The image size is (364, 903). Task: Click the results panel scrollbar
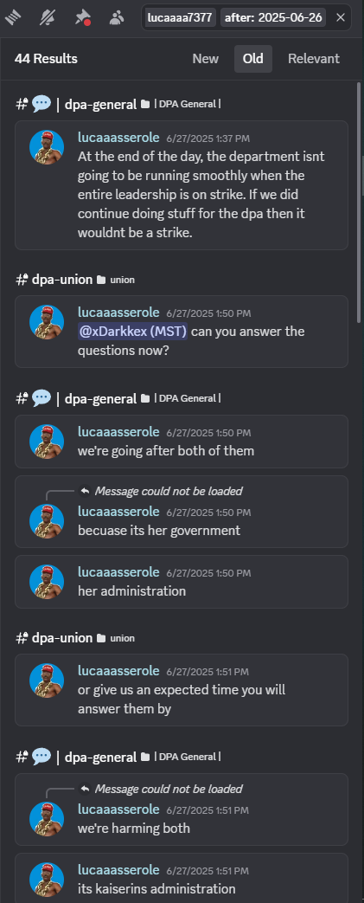[360, 202]
